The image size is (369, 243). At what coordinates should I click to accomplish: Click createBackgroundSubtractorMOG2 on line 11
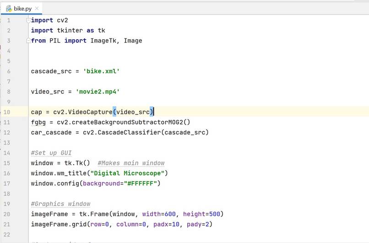(x=127, y=122)
